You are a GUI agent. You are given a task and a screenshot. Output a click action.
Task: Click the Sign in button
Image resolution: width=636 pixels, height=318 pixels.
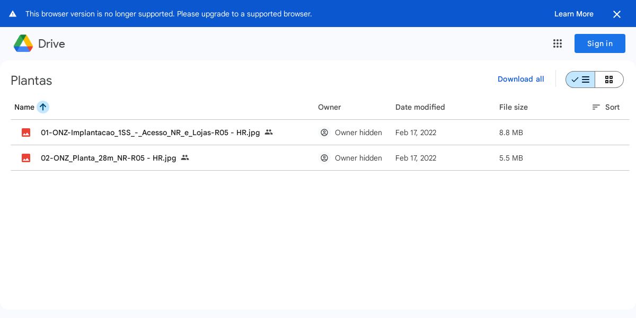(599, 43)
